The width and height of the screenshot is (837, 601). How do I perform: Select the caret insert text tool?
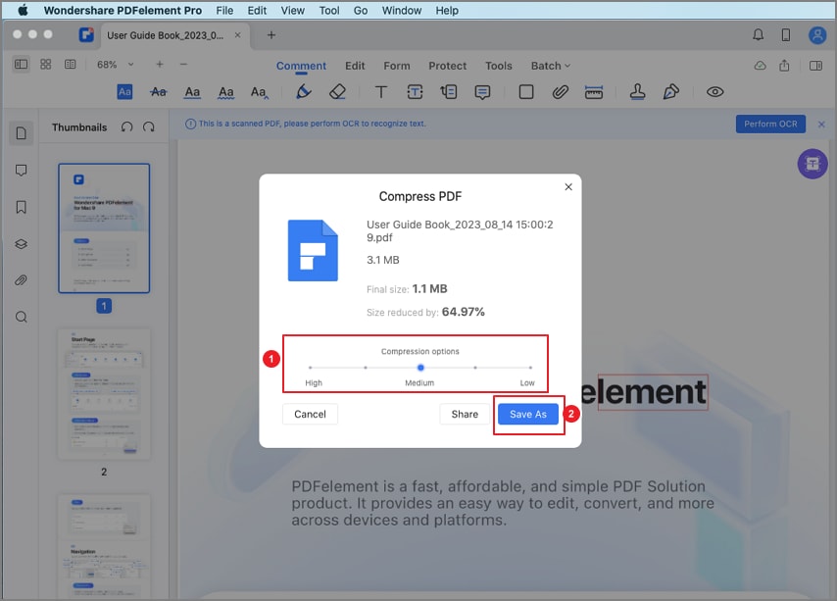[x=260, y=92]
